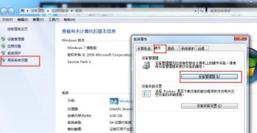The width and height of the screenshot is (257, 133).
Task: Switch to the 系统保护 tab
Action: tap(188, 49)
